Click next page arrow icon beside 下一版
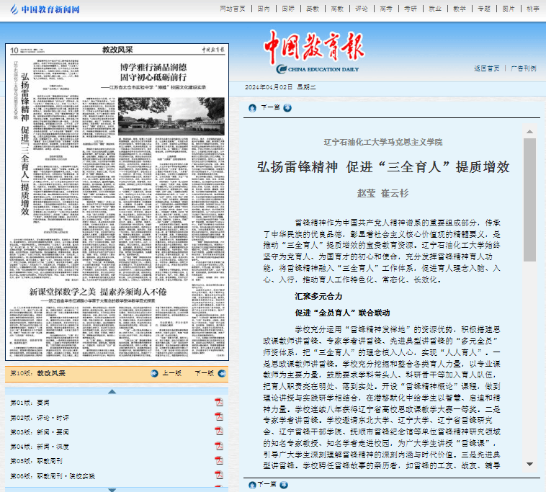This screenshot has height=492, width=546. click(x=221, y=374)
